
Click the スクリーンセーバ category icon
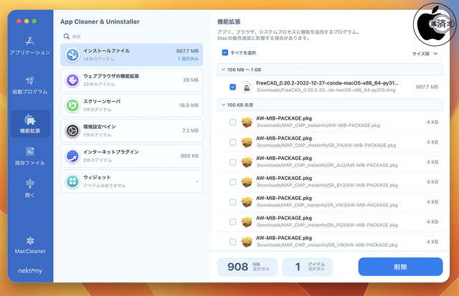[x=72, y=105]
